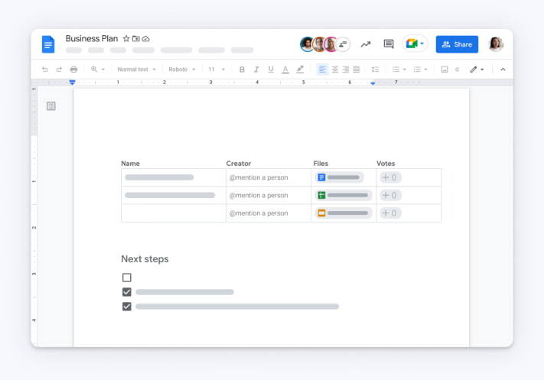Expand the font size 11 dropdown

coord(217,70)
